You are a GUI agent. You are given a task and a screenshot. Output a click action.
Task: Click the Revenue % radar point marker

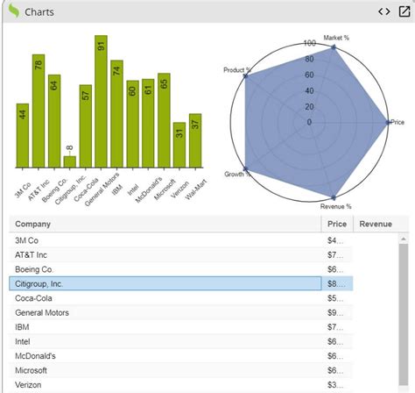tap(334, 197)
